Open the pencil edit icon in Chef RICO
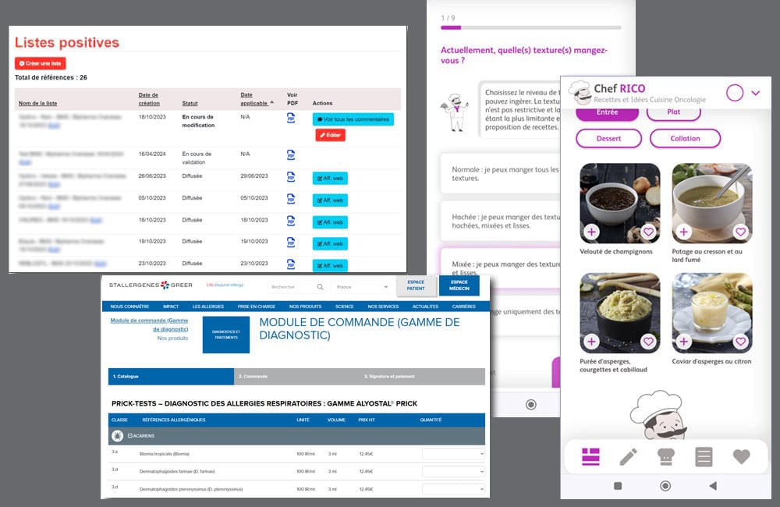Image resolution: width=780 pixels, height=507 pixels. click(628, 458)
